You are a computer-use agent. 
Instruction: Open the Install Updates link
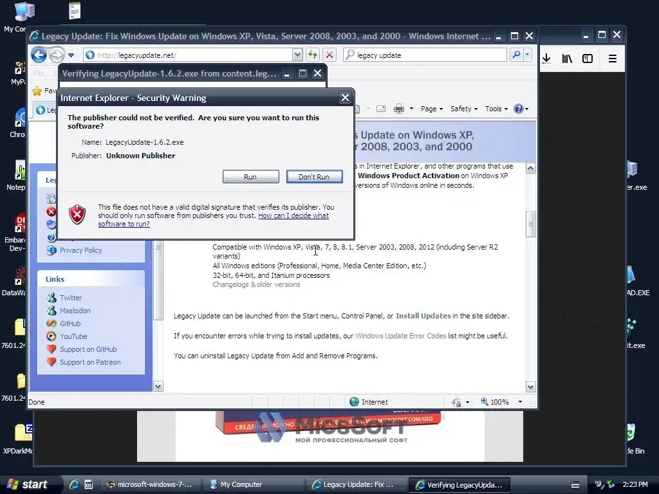tap(423, 316)
